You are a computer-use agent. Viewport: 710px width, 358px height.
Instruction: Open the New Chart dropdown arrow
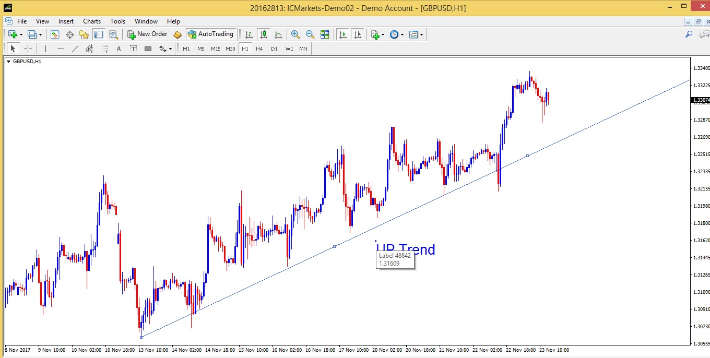point(21,34)
